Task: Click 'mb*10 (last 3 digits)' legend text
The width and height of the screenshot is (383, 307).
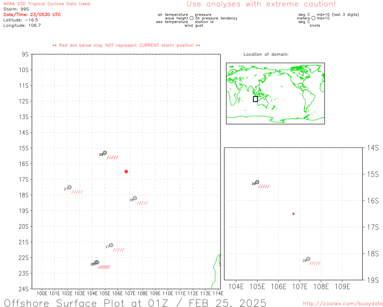Action: coord(338,15)
